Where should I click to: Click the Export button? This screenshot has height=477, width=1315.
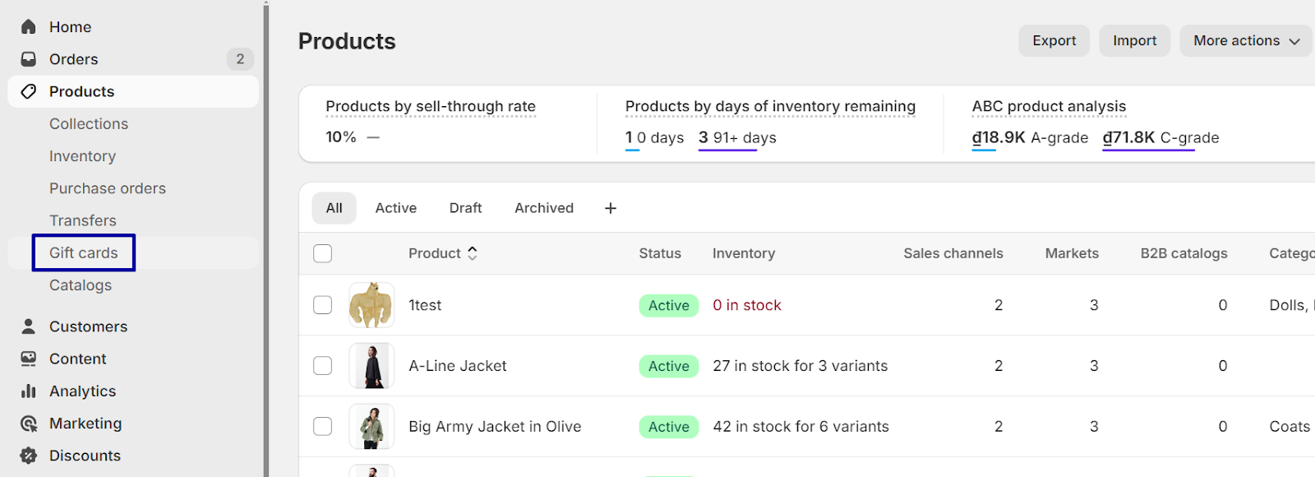pos(1054,41)
